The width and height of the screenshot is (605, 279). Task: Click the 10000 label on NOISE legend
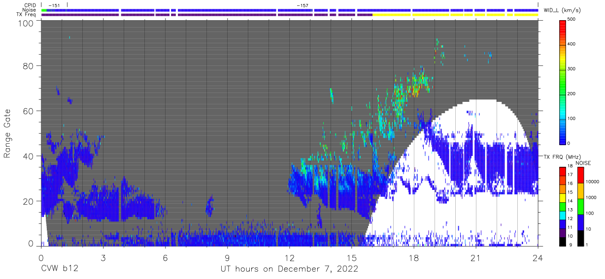click(x=593, y=183)
